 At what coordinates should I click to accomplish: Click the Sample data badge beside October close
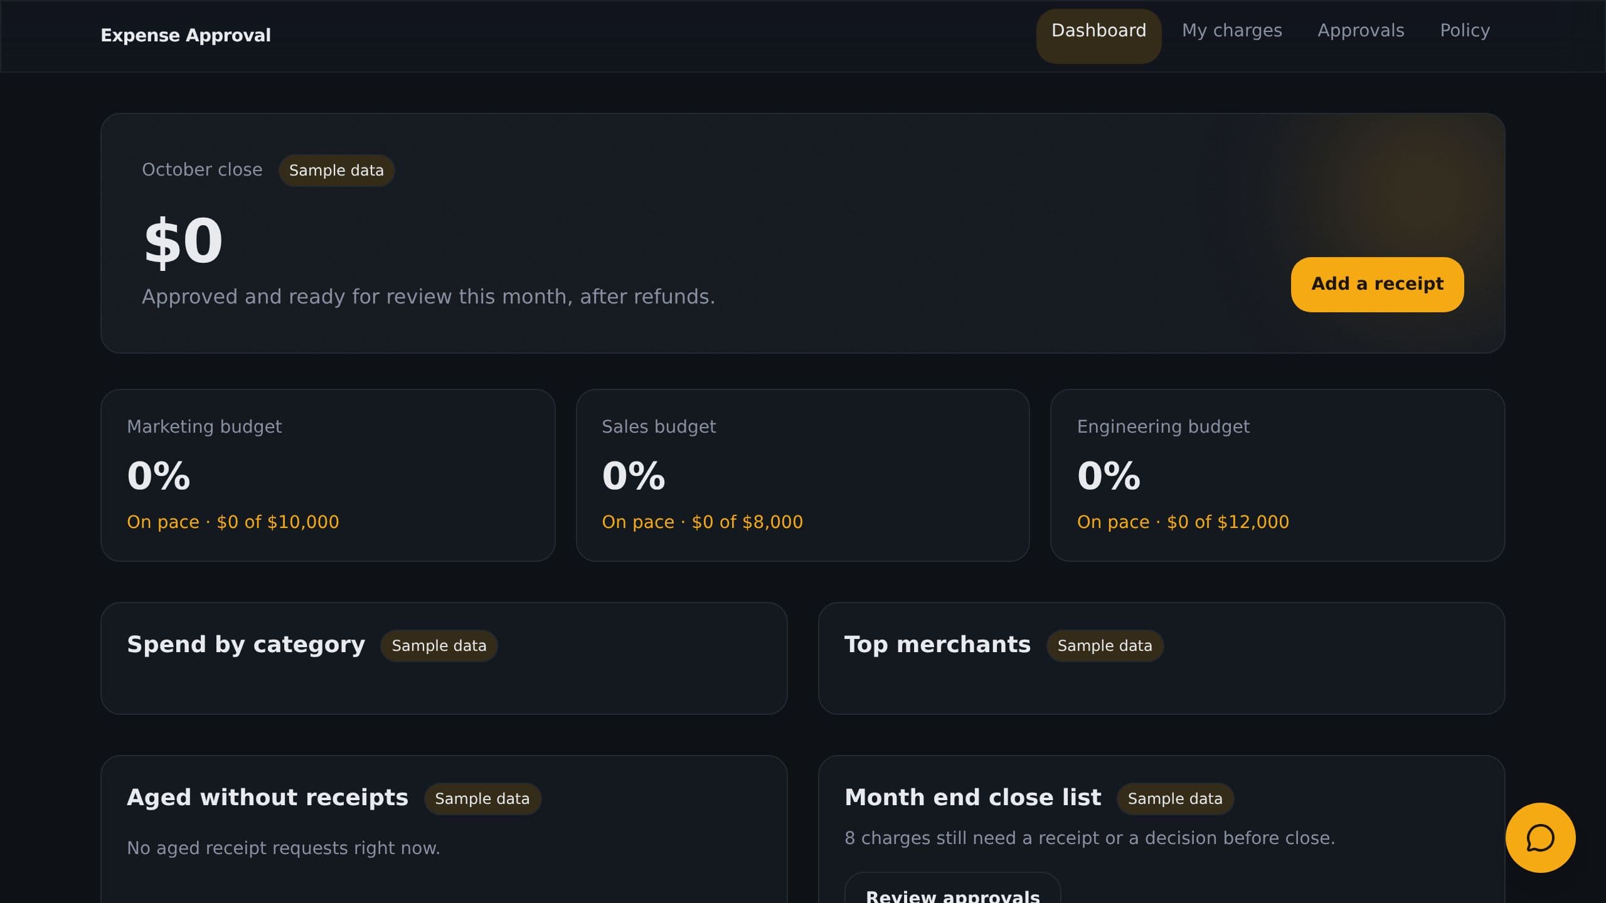tap(336, 171)
